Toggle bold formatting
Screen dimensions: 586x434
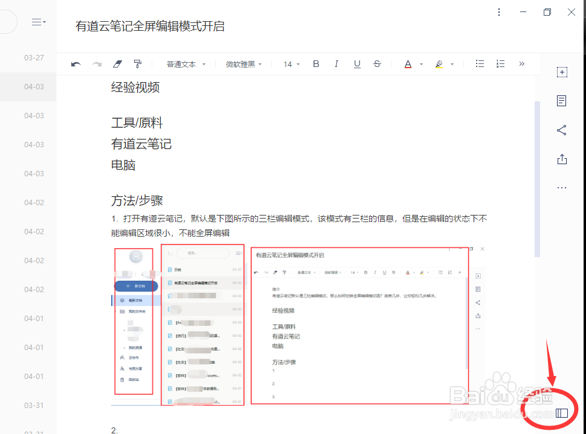click(316, 63)
